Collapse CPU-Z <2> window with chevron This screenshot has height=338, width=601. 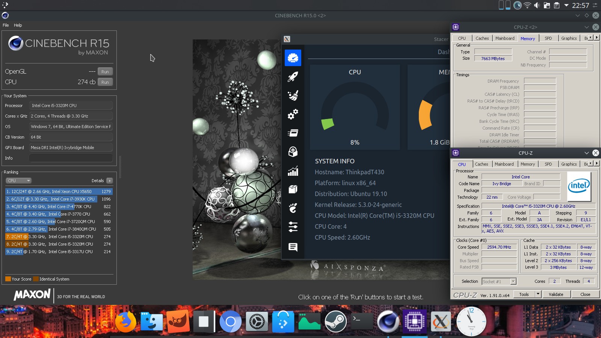(586, 27)
